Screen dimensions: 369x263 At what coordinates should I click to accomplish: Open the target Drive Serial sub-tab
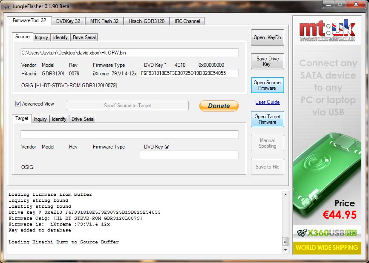pyautogui.click(x=83, y=119)
